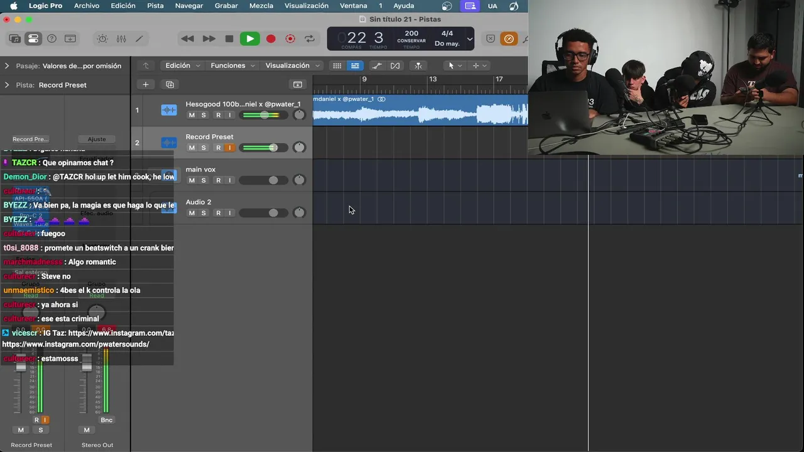
Task: Expand the Pasaje disclosure triangle
Action: (7, 66)
